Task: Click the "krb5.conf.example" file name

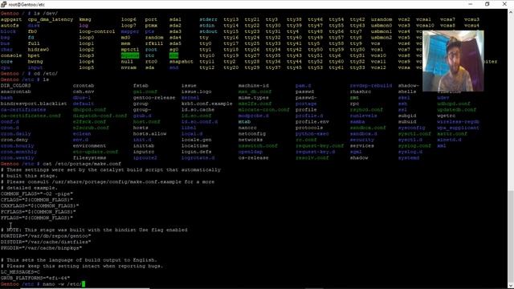Action: [x=207, y=104]
